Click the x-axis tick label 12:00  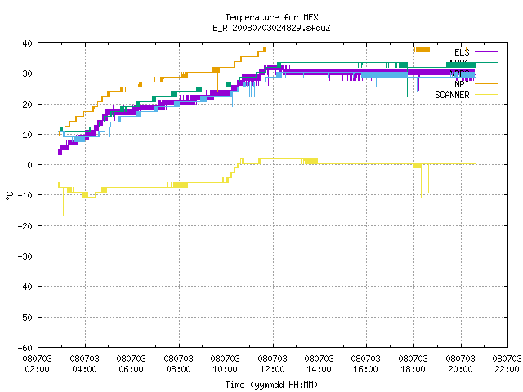click(x=273, y=369)
